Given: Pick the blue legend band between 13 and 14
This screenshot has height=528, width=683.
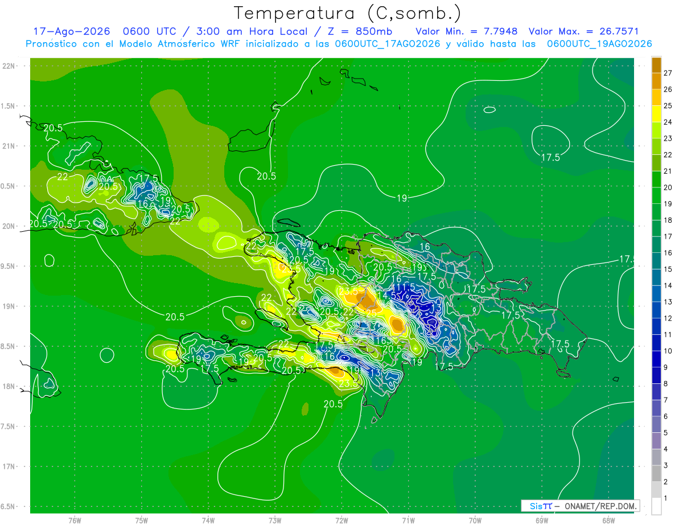Looking at the screenshot, I should tap(657, 293).
